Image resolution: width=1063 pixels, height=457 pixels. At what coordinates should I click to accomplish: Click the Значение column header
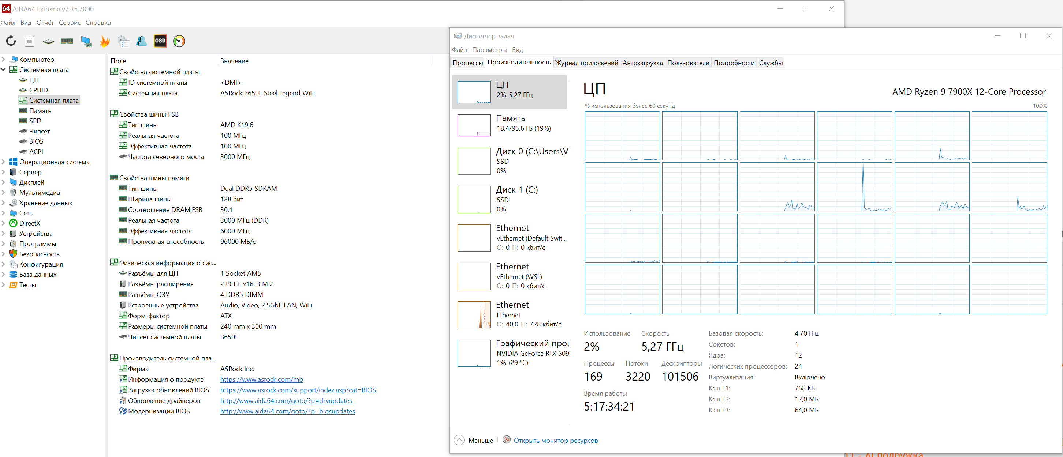(324, 61)
